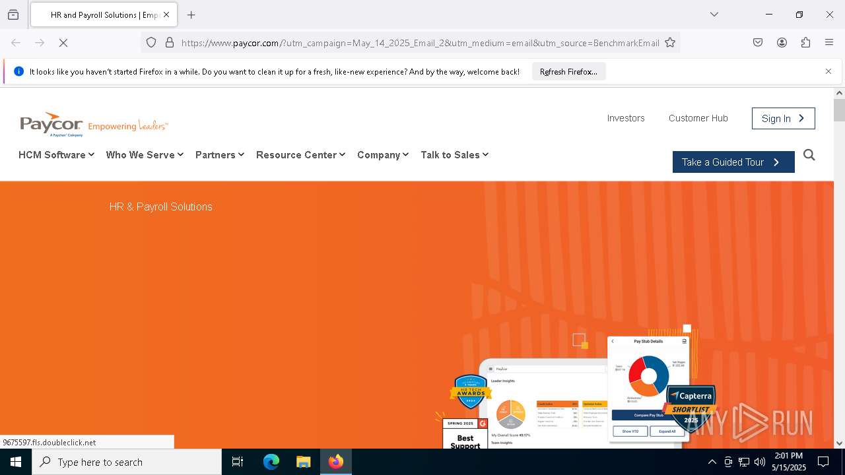
Task: Click the List all tabs dropdown arrow
Action: [x=714, y=15]
